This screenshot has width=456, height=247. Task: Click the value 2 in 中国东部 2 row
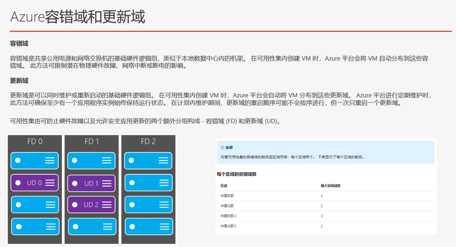coord(322,216)
